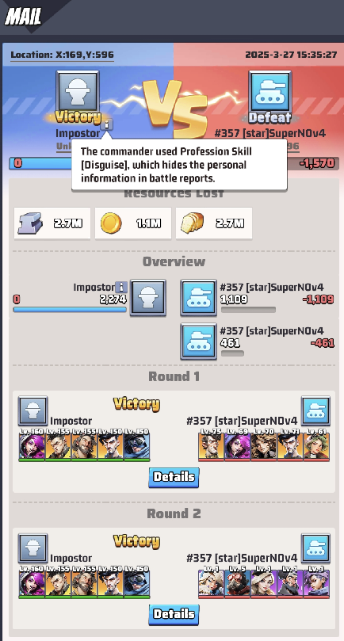Tap the tank avatar above Defeat label
This screenshot has width=344, height=641.
(x=270, y=91)
